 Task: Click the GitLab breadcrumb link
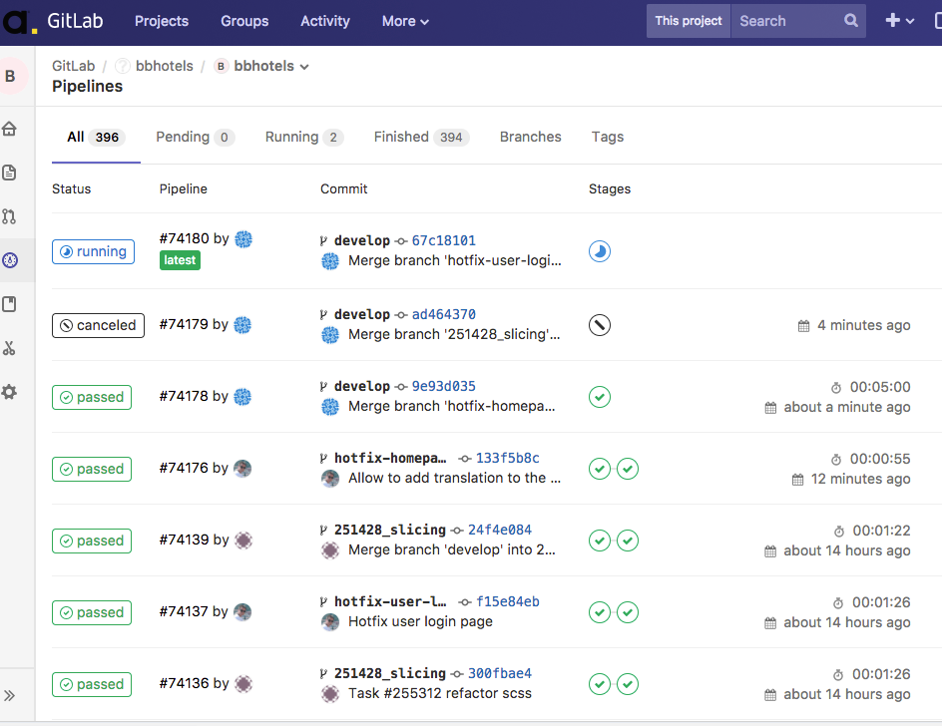pos(73,66)
